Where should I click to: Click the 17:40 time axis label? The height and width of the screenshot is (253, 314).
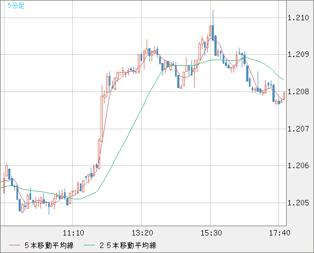(280, 233)
